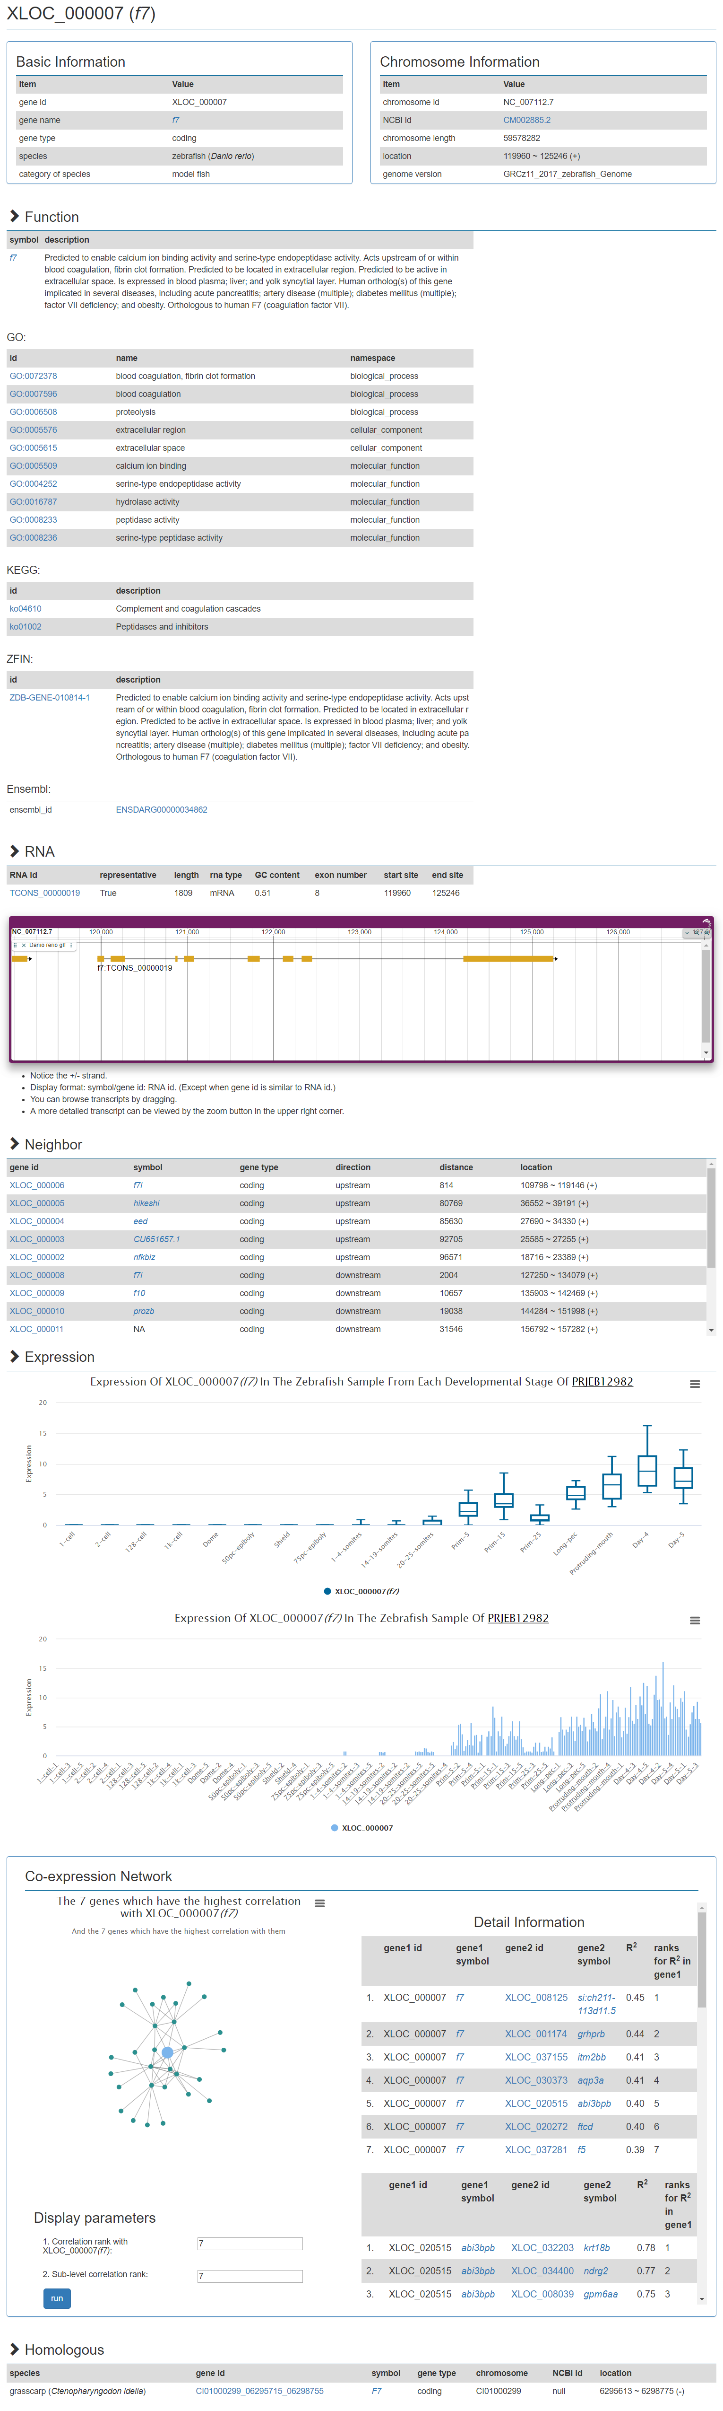This screenshot has height=2411, width=723.
Task: Collapse the Expression section chevron
Action: (x=14, y=1356)
